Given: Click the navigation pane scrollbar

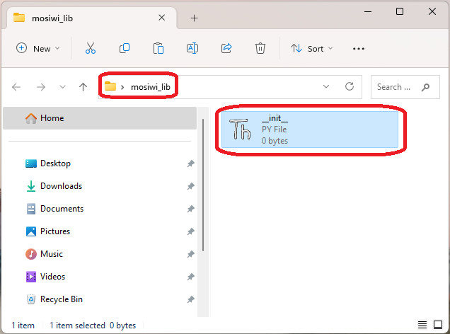Looking at the screenshot, I should click(x=203, y=185).
